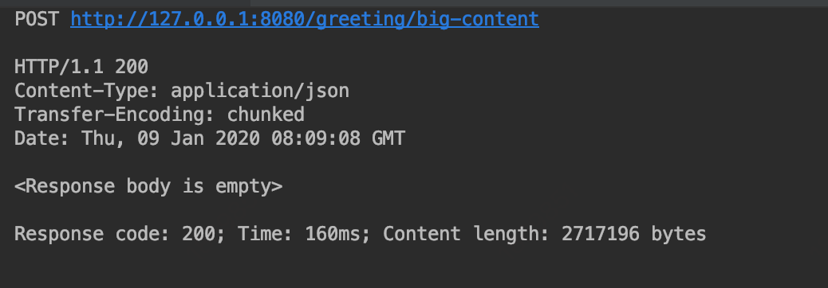Click the Thu, 09 Jan 2020 date text
This screenshot has height=288, width=828.
pyautogui.click(x=171, y=138)
